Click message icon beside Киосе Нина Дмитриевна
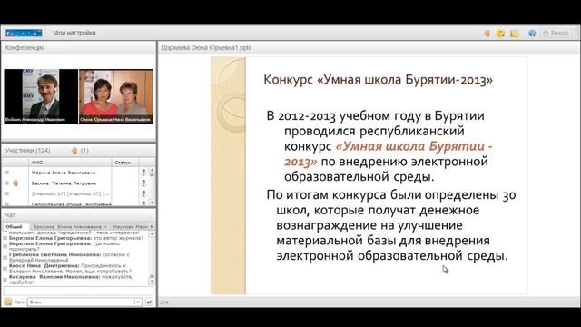581x327 pixels. click(5, 269)
